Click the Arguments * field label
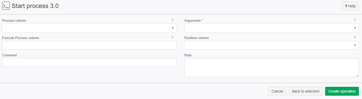The width and height of the screenshot is (362, 99). pyautogui.click(x=194, y=20)
